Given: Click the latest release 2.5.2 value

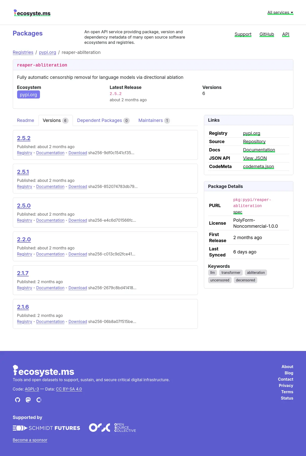Looking at the screenshot, I should [116, 94].
